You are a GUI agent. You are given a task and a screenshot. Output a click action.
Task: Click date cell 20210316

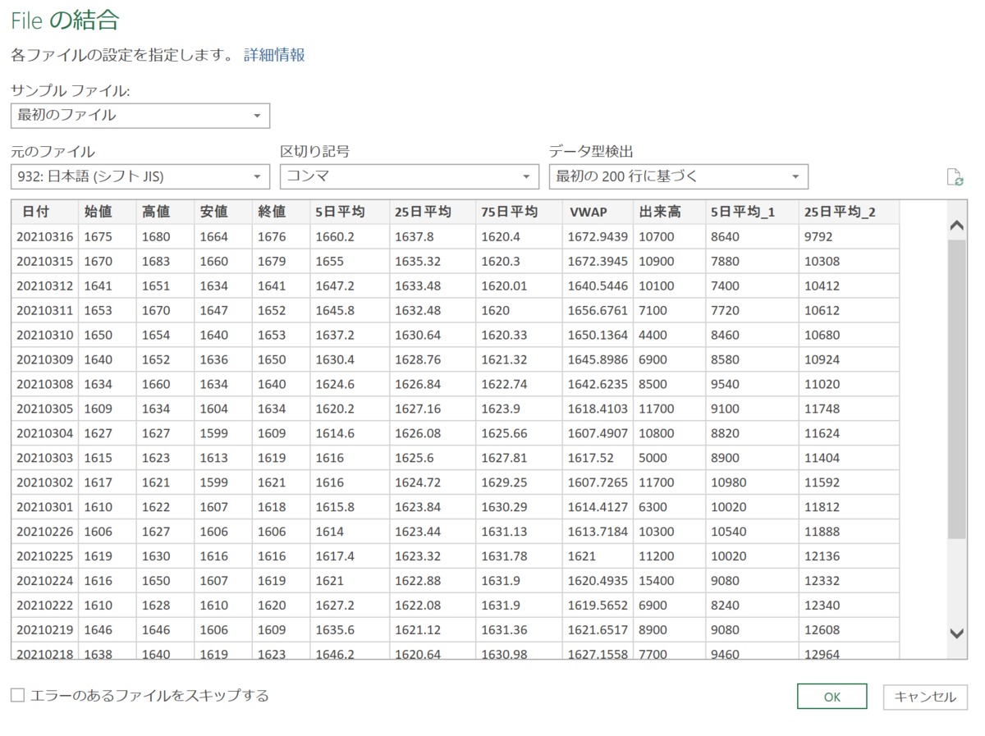pyautogui.click(x=45, y=236)
